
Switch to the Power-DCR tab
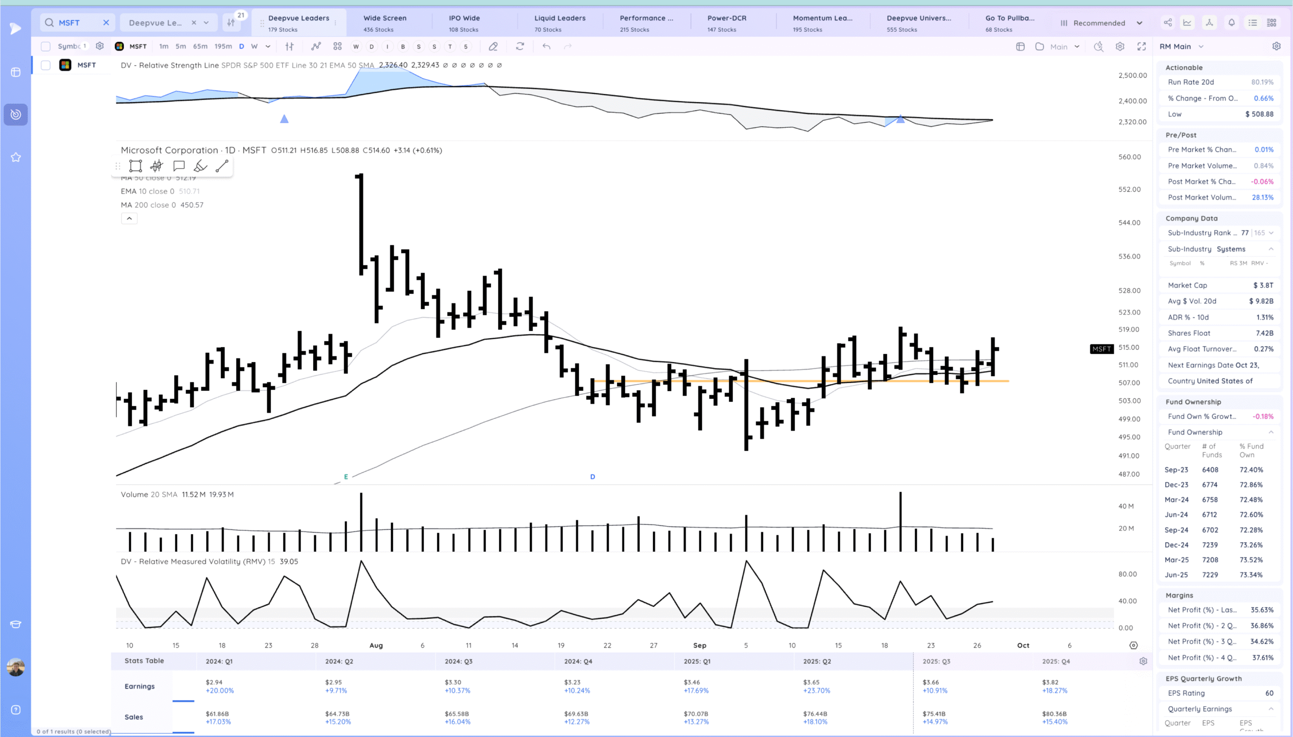[x=727, y=23]
